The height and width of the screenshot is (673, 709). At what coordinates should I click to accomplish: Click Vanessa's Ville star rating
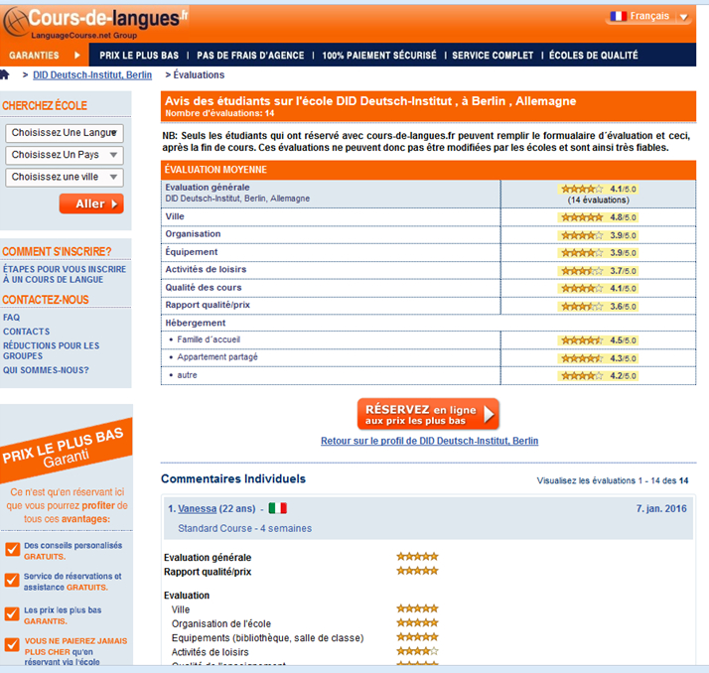click(417, 608)
